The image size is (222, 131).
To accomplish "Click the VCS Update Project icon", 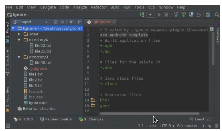I will point(176,15).
